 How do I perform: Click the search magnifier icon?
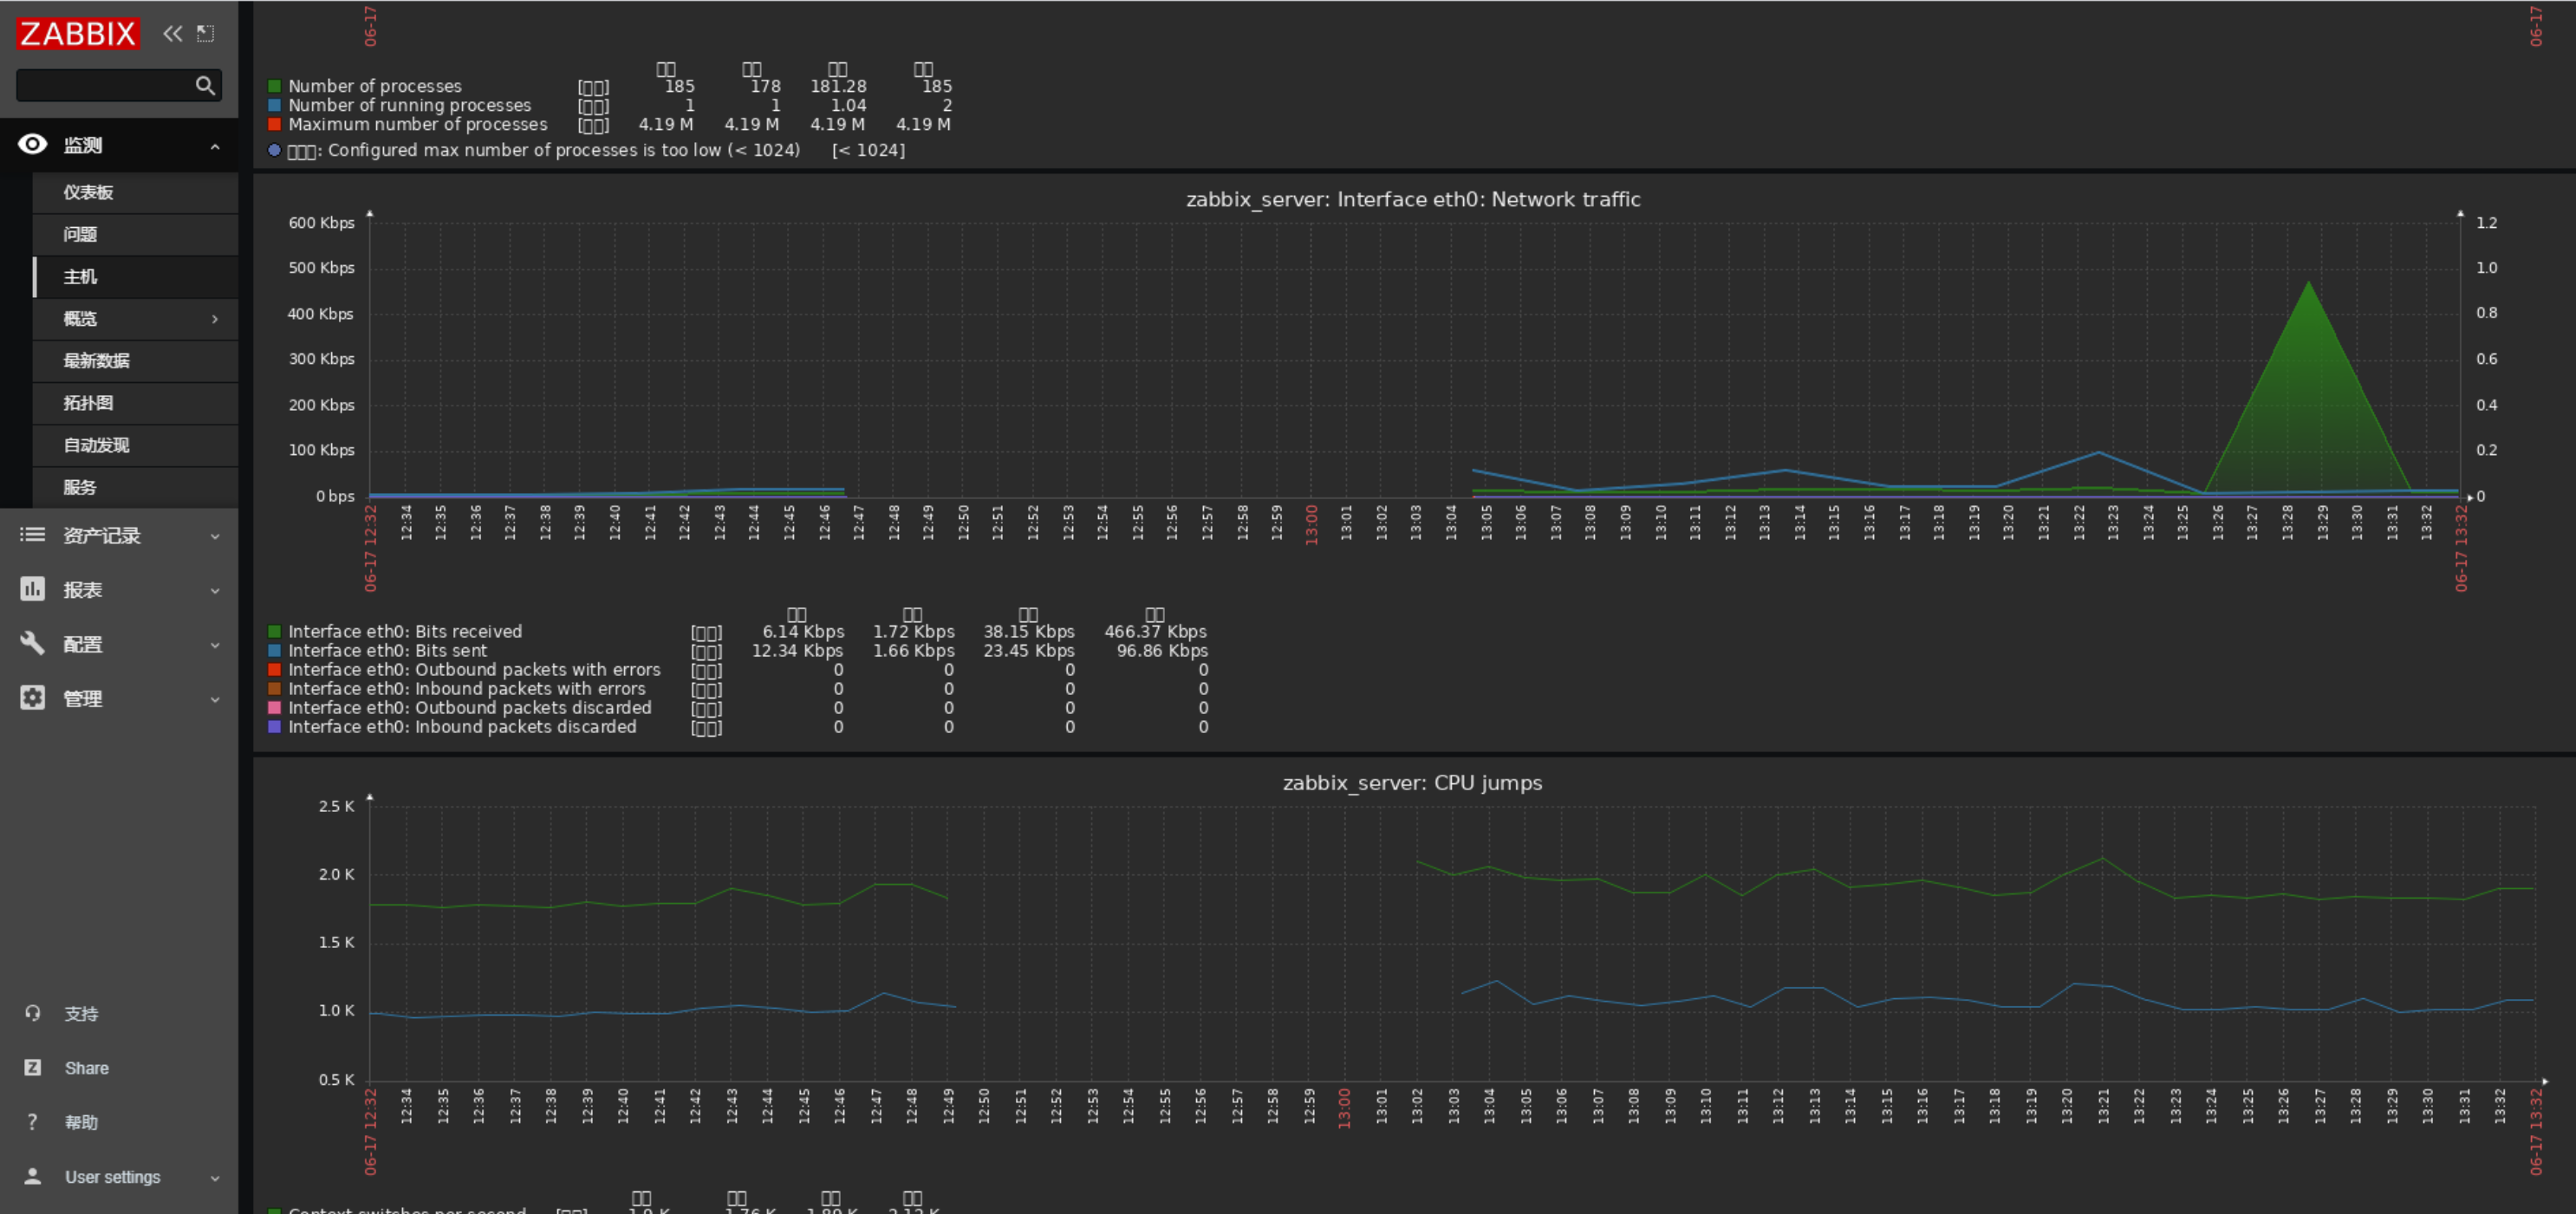coord(205,86)
